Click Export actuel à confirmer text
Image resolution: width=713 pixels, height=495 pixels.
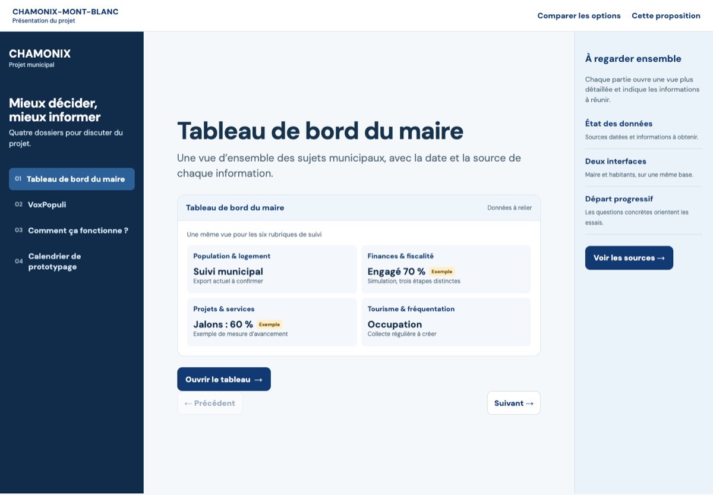(228, 281)
